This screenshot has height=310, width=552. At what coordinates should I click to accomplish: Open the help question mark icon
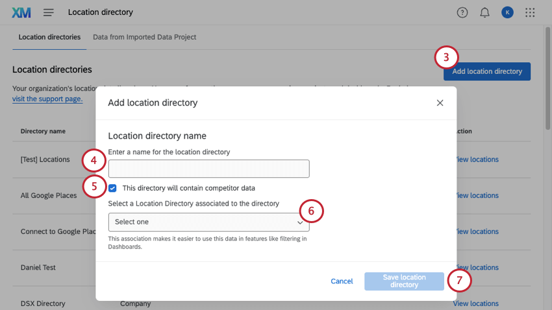pos(462,12)
